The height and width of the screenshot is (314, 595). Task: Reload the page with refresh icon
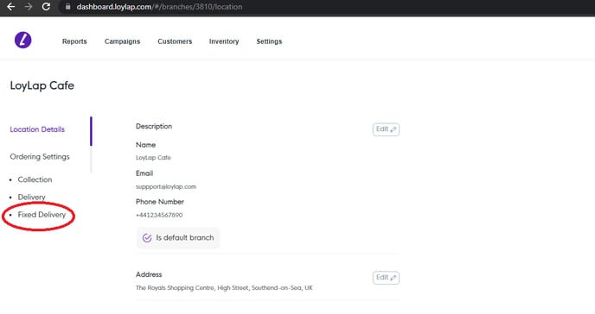point(46,7)
